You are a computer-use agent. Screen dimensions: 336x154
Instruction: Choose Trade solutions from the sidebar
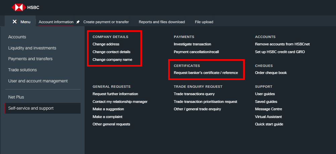22,70
